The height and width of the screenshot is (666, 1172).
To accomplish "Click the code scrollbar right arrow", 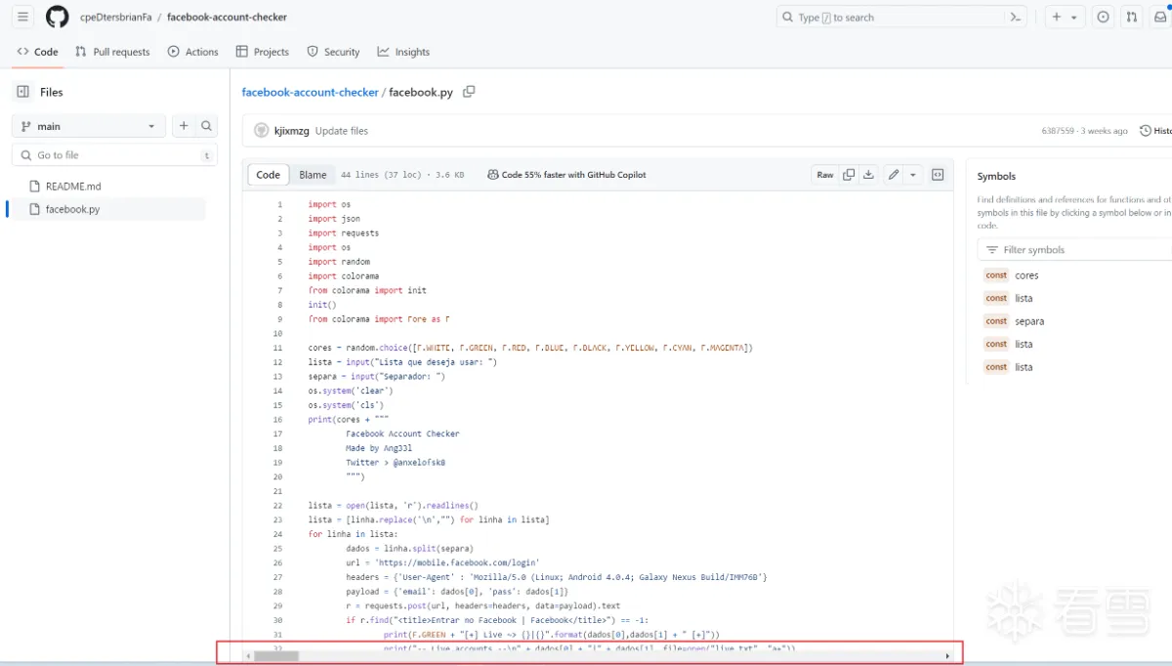I will click(947, 656).
